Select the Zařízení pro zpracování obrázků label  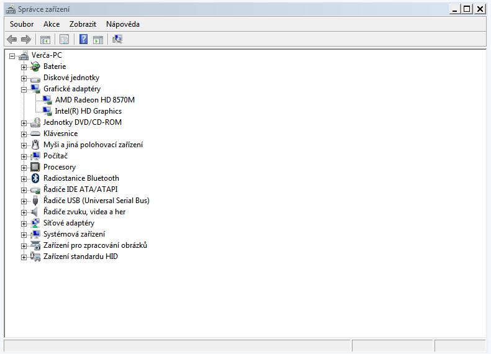tap(95, 245)
